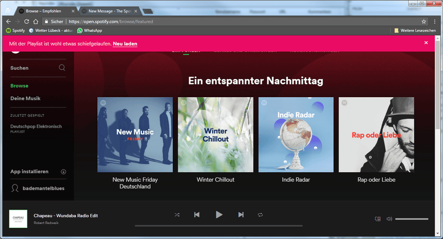Open New Music Friday cover
The height and width of the screenshot is (239, 443).
tap(135, 135)
